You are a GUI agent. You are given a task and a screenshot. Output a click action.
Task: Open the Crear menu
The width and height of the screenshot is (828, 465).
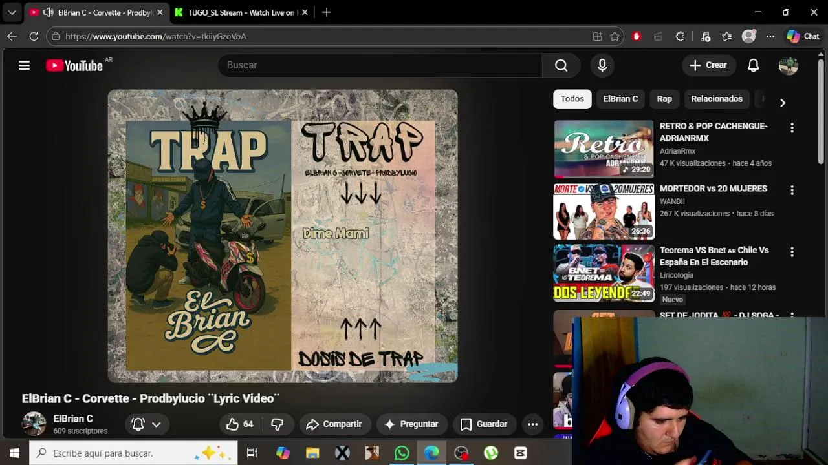click(708, 65)
